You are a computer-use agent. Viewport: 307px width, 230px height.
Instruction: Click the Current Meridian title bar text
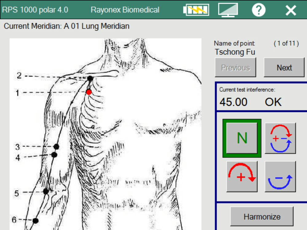click(66, 26)
